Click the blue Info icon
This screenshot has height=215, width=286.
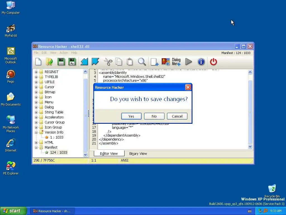[x=201, y=62]
